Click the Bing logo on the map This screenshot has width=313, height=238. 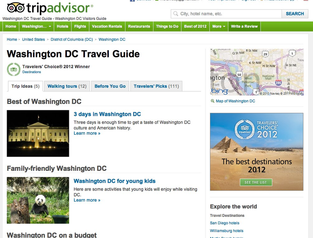point(219,92)
